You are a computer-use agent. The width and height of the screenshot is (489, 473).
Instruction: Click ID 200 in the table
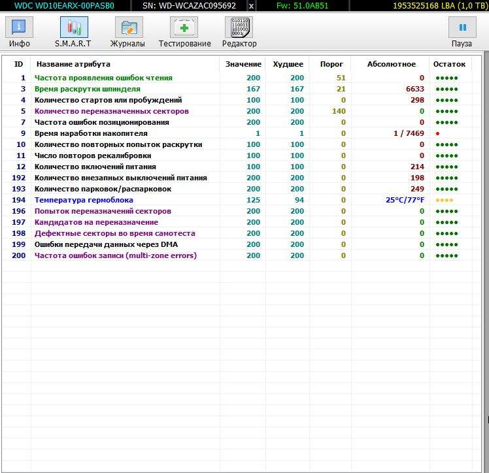[x=19, y=255]
